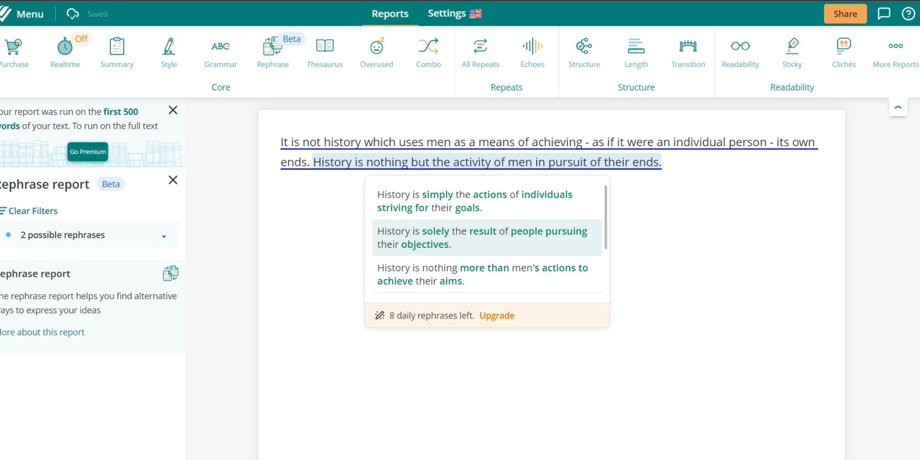Select the Style report icon
The width and height of the screenshot is (920, 460).
(x=169, y=50)
